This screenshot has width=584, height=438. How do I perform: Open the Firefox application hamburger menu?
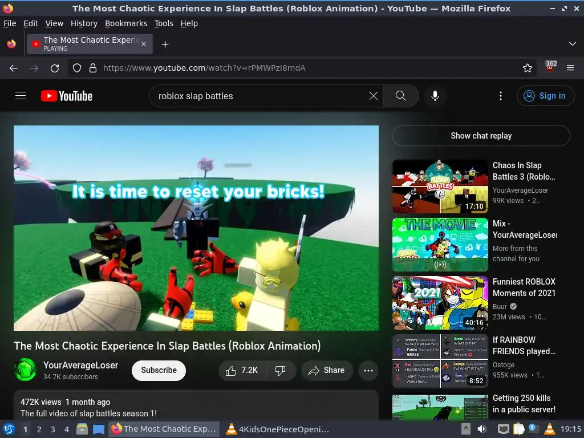[570, 68]
